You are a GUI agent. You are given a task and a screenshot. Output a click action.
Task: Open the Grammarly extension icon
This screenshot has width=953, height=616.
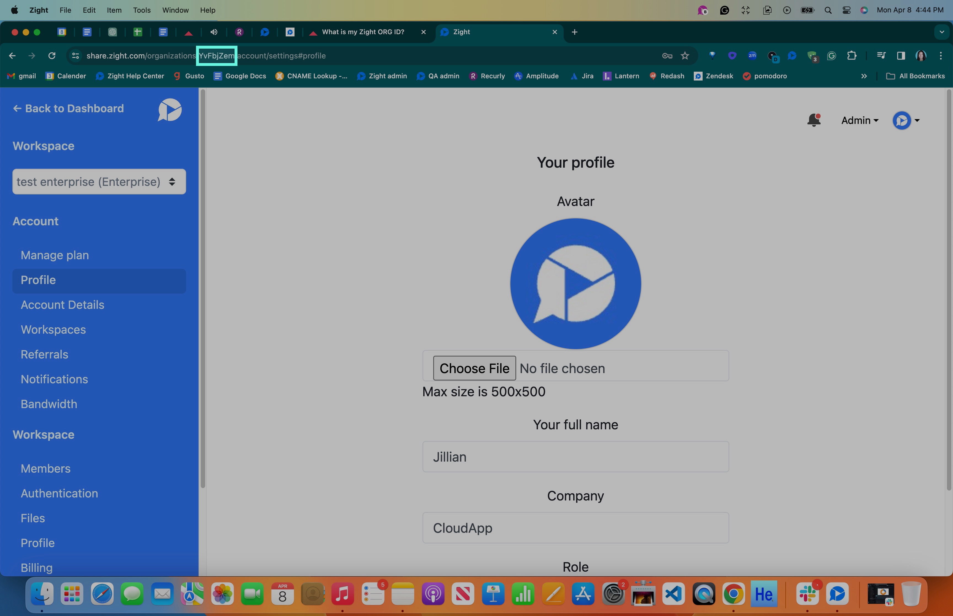coord(831,56)
